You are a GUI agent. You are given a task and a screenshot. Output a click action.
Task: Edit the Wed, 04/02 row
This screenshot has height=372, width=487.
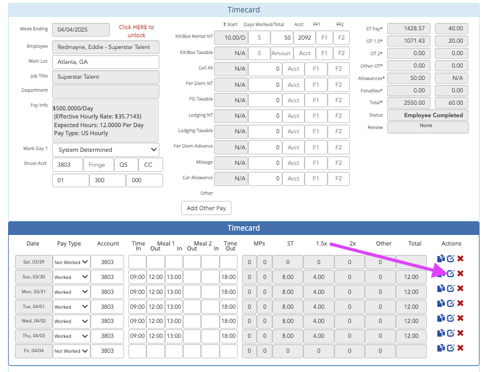click(450, 318)
